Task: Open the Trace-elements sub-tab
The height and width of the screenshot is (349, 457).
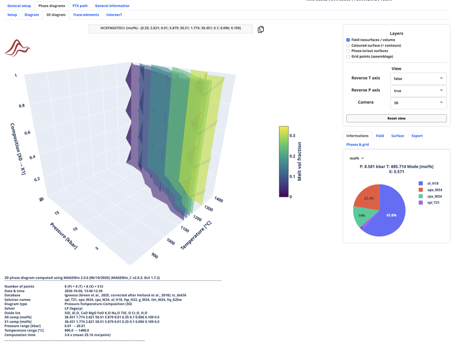Action: coord(86,15)
